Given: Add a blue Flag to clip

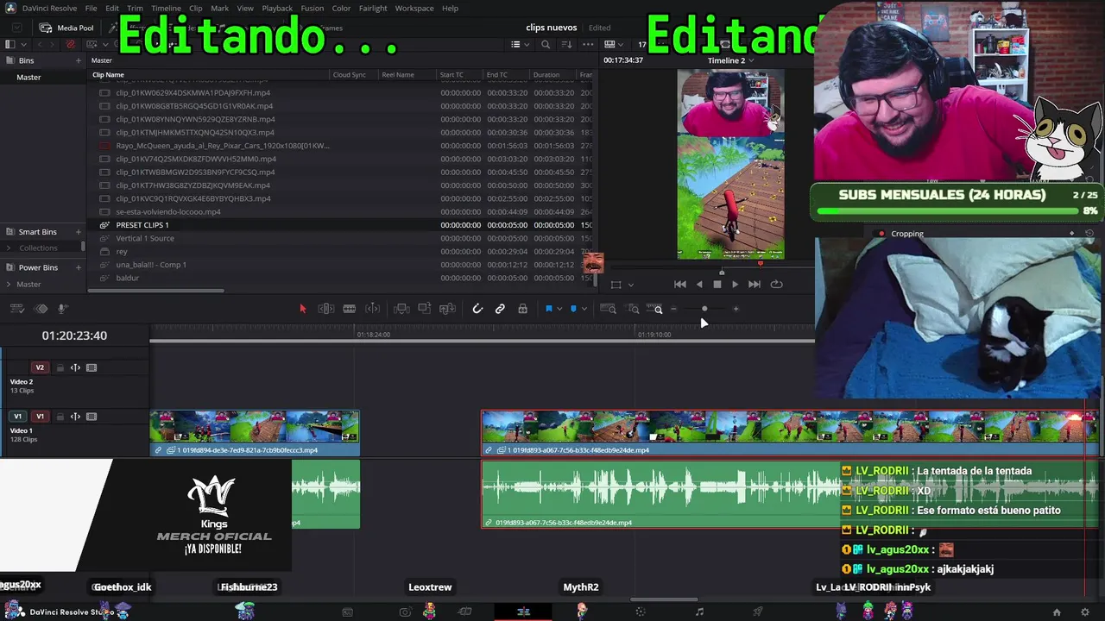Looking at the screenshot, I should coord(548,309).
